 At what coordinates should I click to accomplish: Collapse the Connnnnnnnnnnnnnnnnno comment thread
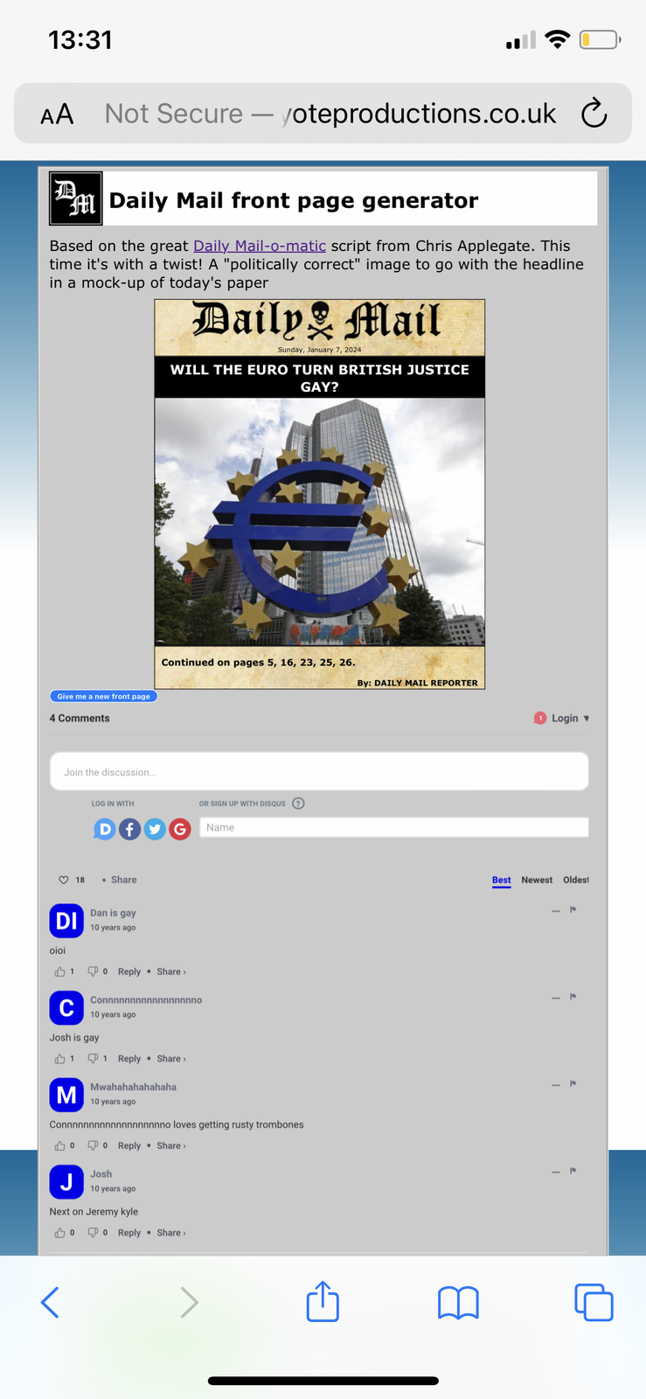click(x=556, y=998)
